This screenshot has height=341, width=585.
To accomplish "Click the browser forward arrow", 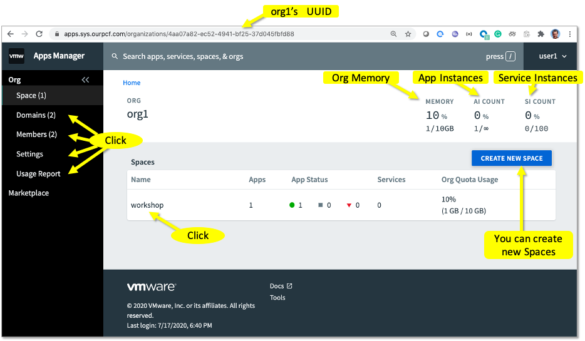I will tap(24, 34).
